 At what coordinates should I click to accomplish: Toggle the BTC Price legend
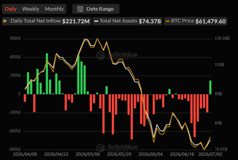pyautogui.click(x=195, y=21)
